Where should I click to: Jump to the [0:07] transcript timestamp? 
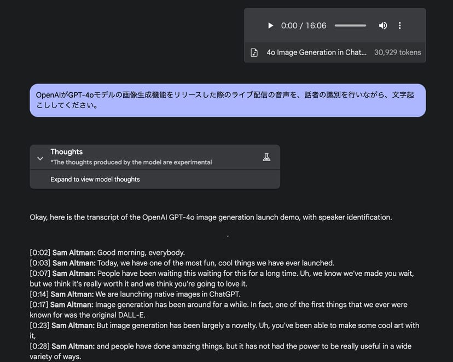(x=40, y=273)
